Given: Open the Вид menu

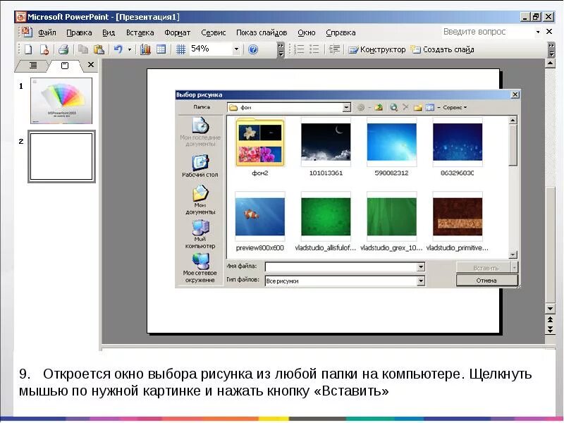Looking at the screenshot, I should [x=109, y=32].
